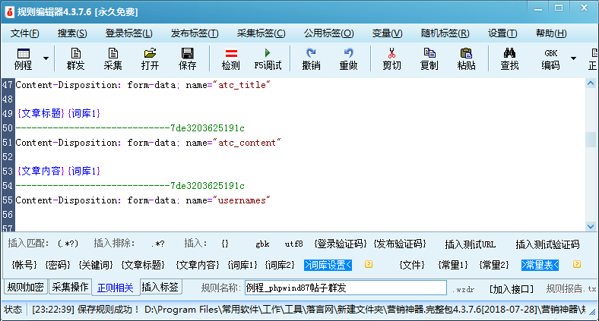Insert the {发布验证码} tag
The image size is (599, 321).
point(400,244)
